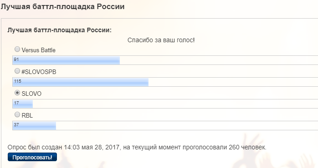The height and width of the screenshot is (168, 318).
Task: Click the SLOVO option label text
Action: [x=31, y=94]
